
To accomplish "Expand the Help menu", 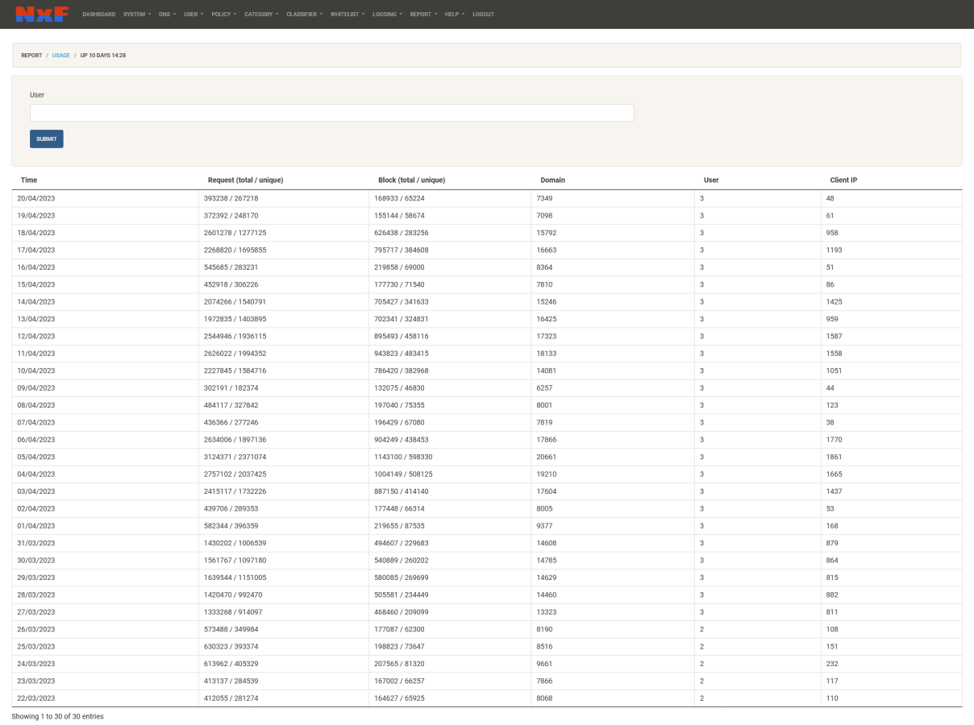I will [455, 14].
